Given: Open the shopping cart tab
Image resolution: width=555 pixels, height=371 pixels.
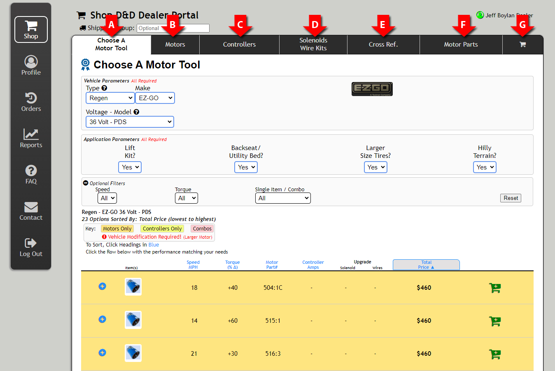Looking at the screenshot, I should pos(522,45).
